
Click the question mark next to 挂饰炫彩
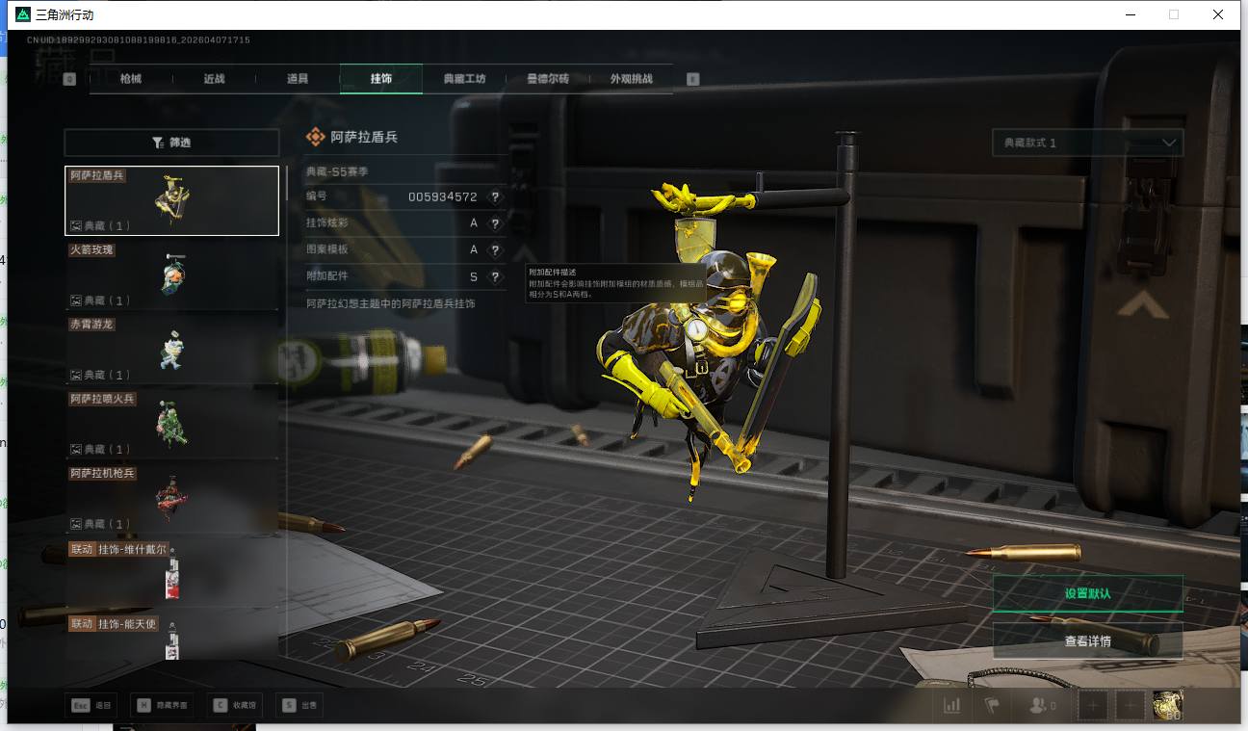tap(495, 223)
